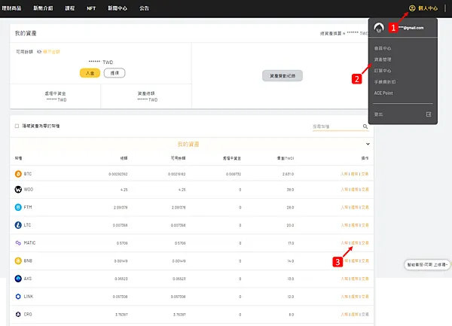Screen dimensions: 452x326
Task: Click the floating chat bubble at right edge
Action: (427, 264)
